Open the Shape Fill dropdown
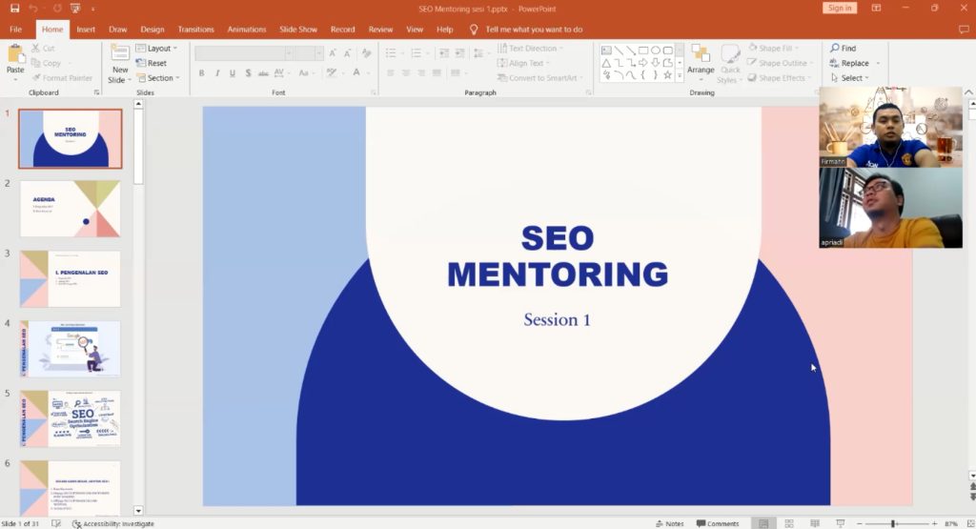This screenshot has width=976, height=529. coord(772,48)
